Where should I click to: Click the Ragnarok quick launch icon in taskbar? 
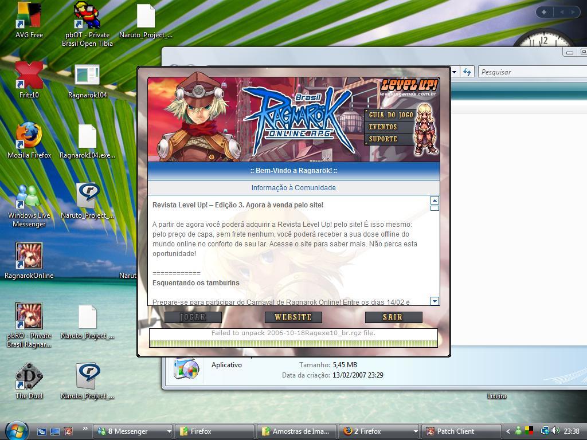point(68,431)
